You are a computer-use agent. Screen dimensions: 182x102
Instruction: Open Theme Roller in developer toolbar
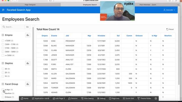[144, 98]
